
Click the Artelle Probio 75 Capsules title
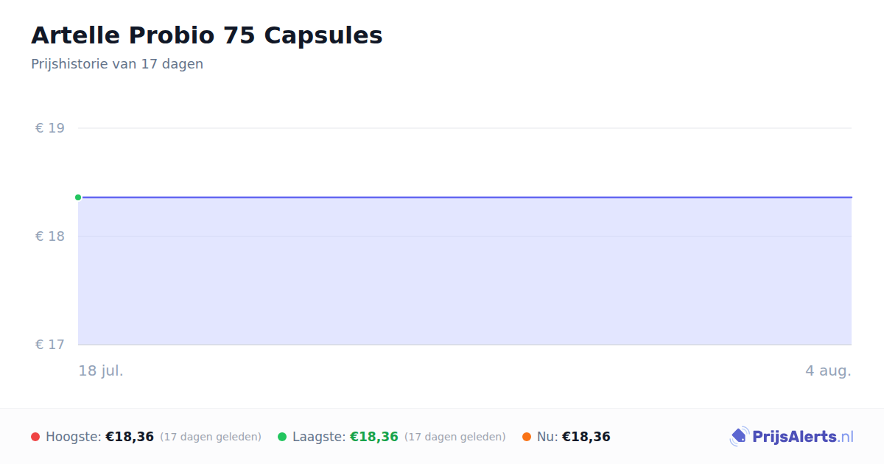[207, 35]
